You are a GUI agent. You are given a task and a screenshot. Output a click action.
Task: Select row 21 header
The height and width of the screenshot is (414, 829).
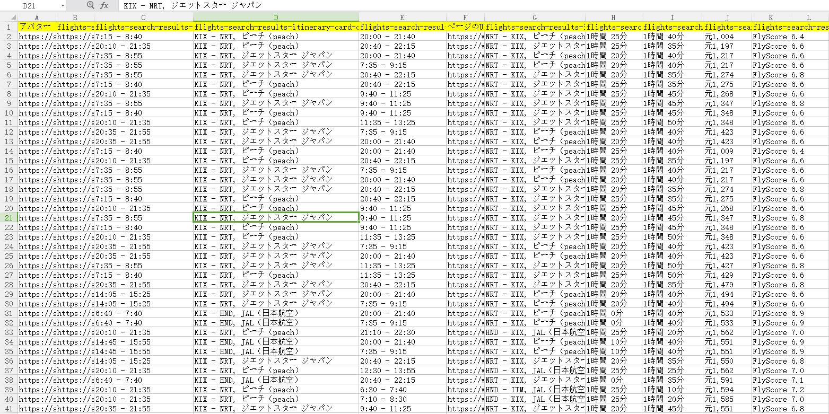(x=8, y=218)
